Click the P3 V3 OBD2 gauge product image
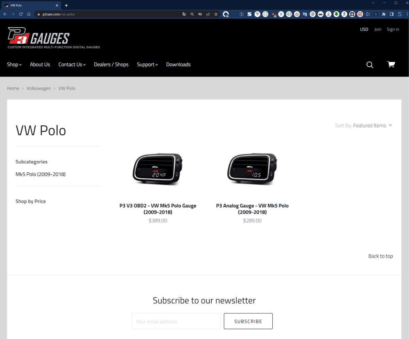The height and width of the screenshot is (339, 409). pyautogui.click(x=158, y=169)
